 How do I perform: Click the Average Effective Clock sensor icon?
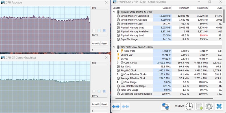coord(118,78)
